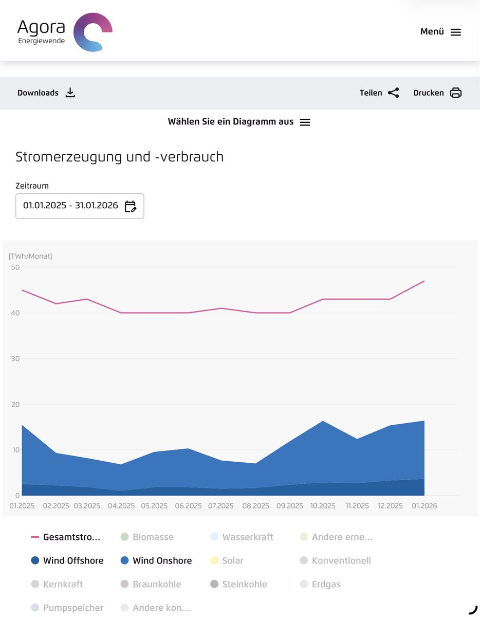Click the calendar edit icon in Zeitraum
Screen dimensions: 480x617
coord(131,206)
